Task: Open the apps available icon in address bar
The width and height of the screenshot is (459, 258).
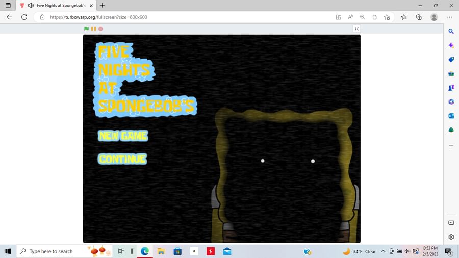Action: (x=338, y=17)
